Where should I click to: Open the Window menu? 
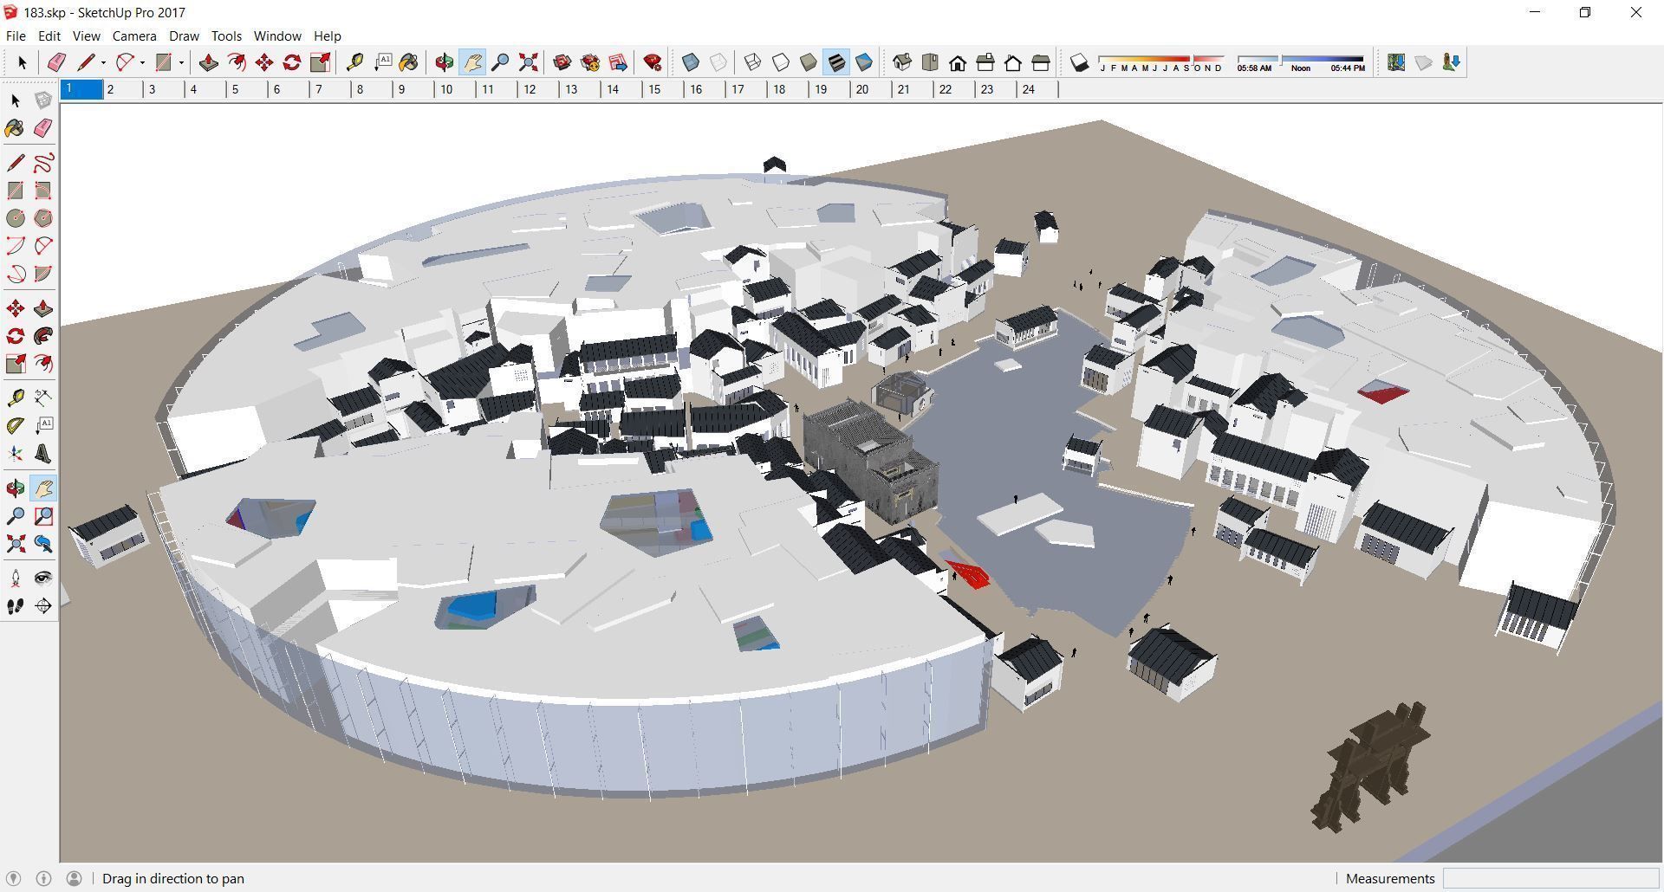(x=277, y=36)
